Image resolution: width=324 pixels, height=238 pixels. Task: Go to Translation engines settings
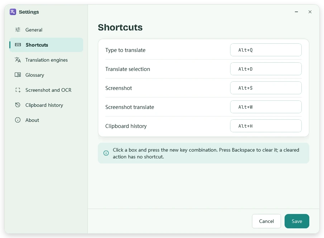tap(46, 60)
